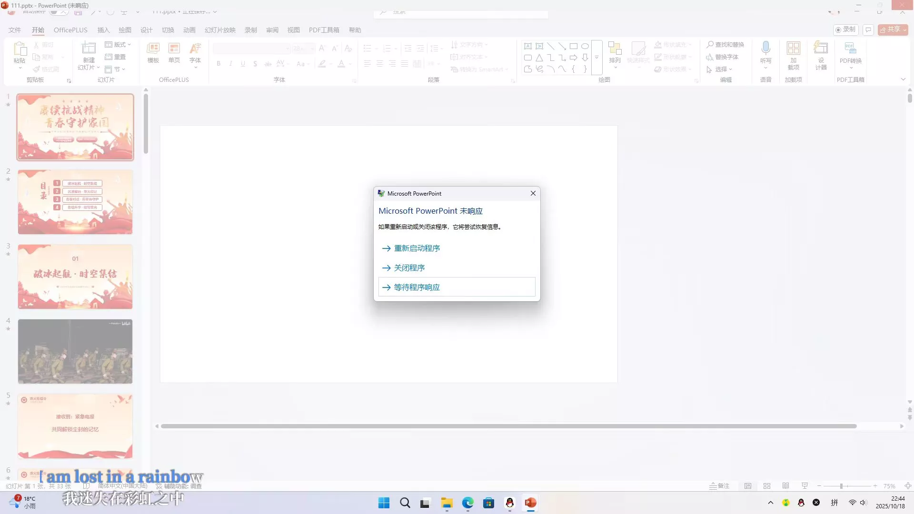Click the Paste icon in the clipboard group
This screenshot has height=514, width=914.
pos(20,49)
